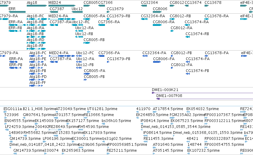Viewport: 253px width, 155px height.
Task: Click the CG13674-PA protein label
Action: coord(198,59)
